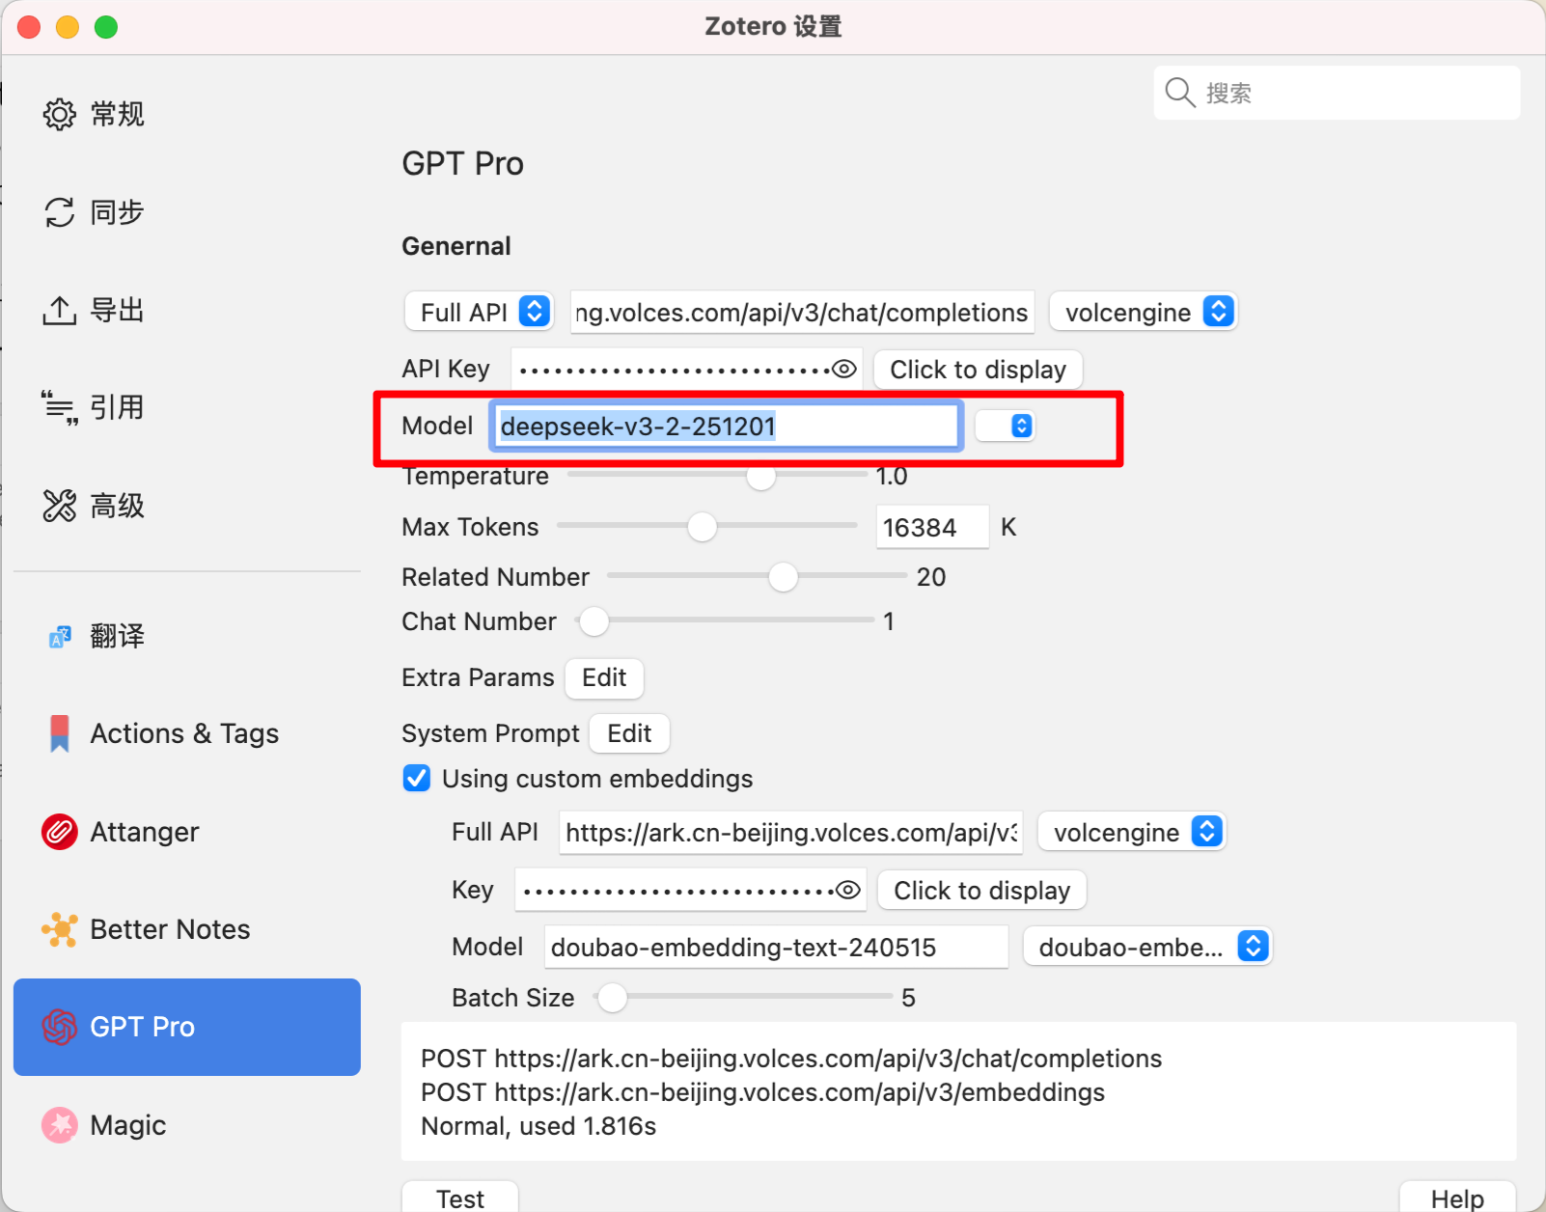Click the POST embeddings log line
Screen dimensions: 1546x1212
[762, 1092]
